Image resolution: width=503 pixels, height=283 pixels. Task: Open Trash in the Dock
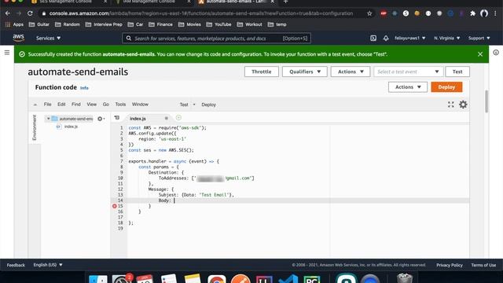[x=404, y=278]
